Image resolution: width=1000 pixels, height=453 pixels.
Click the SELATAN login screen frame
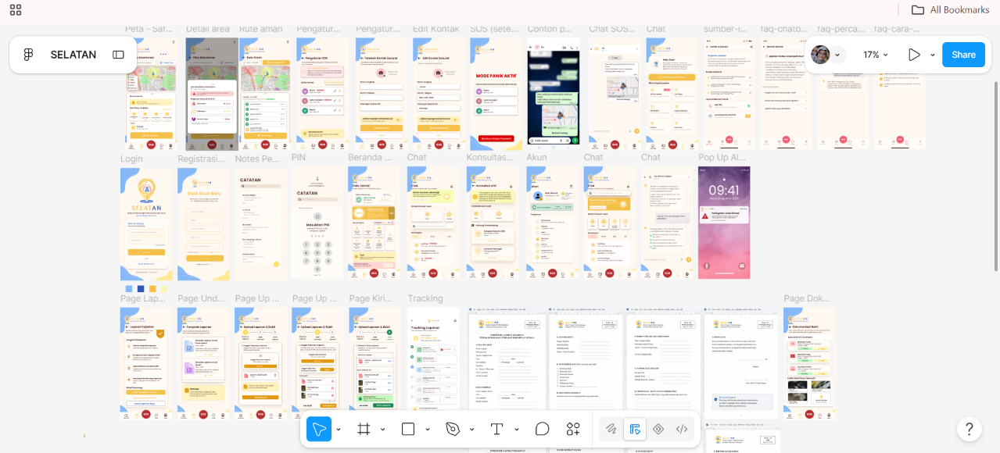146,223
